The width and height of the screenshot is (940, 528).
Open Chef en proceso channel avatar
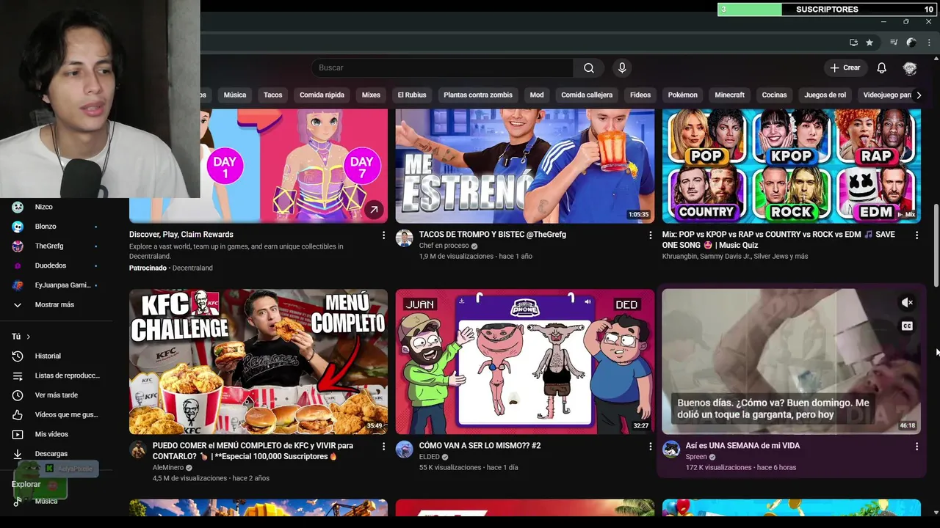click(x=405, y=238)
